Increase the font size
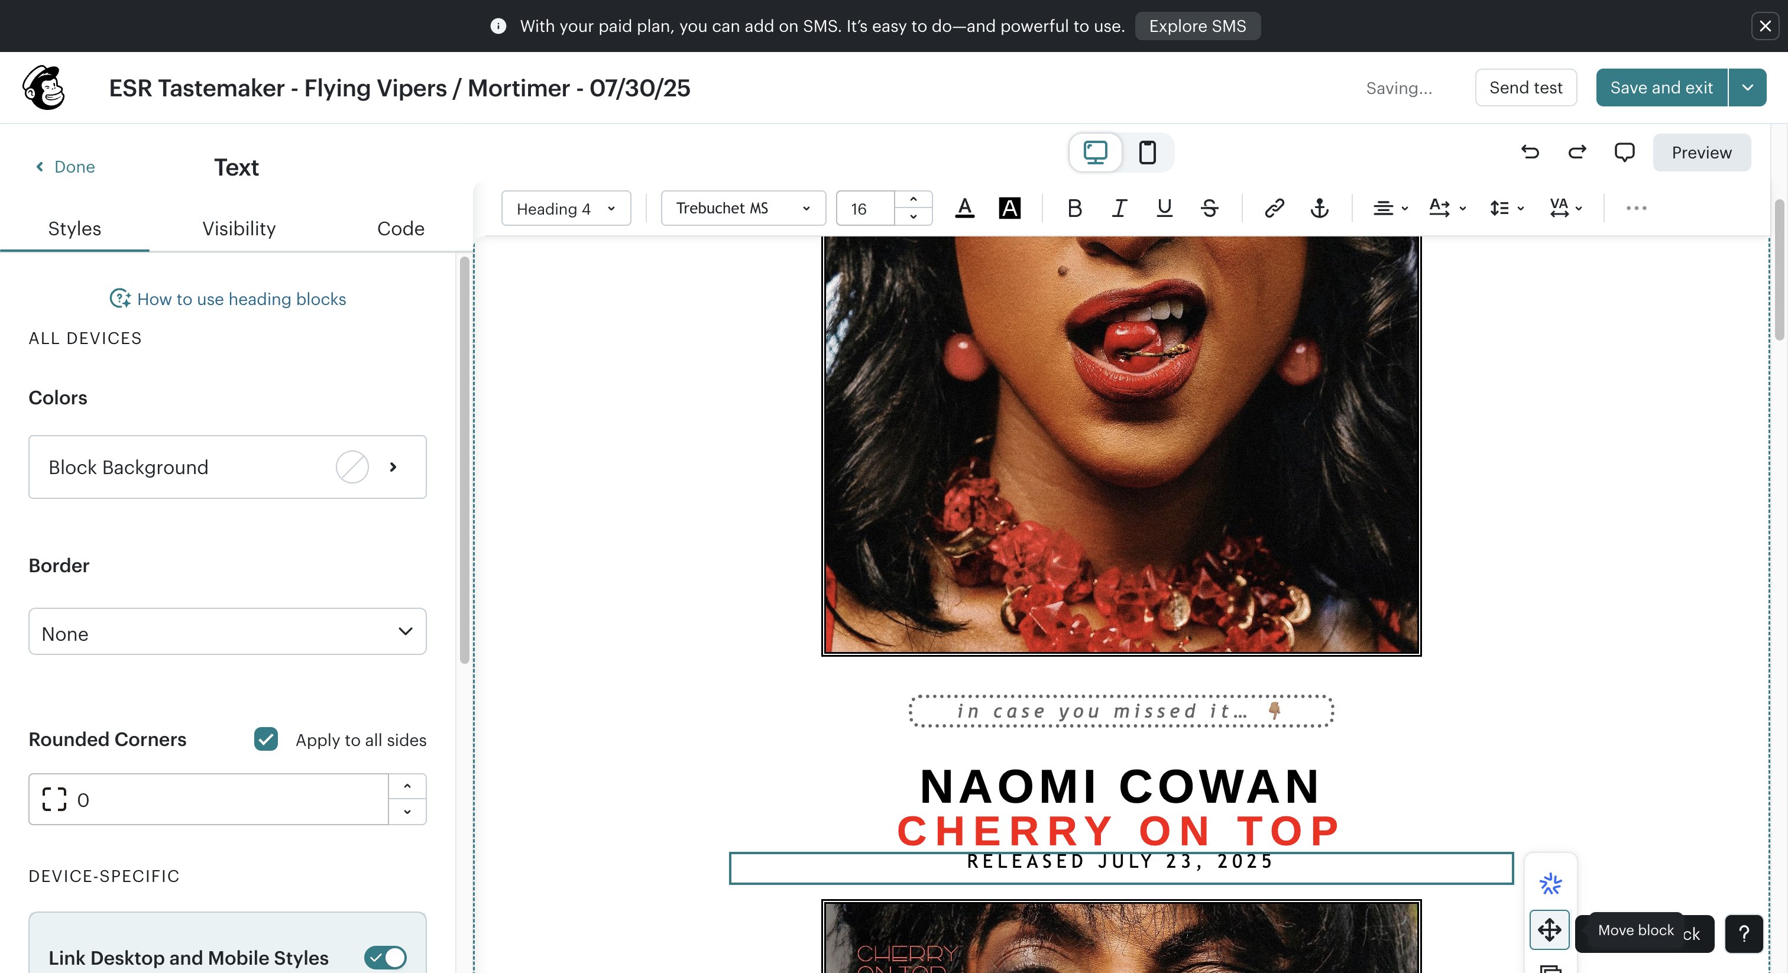Screen dimensions: 1788x973 point(914,200)
